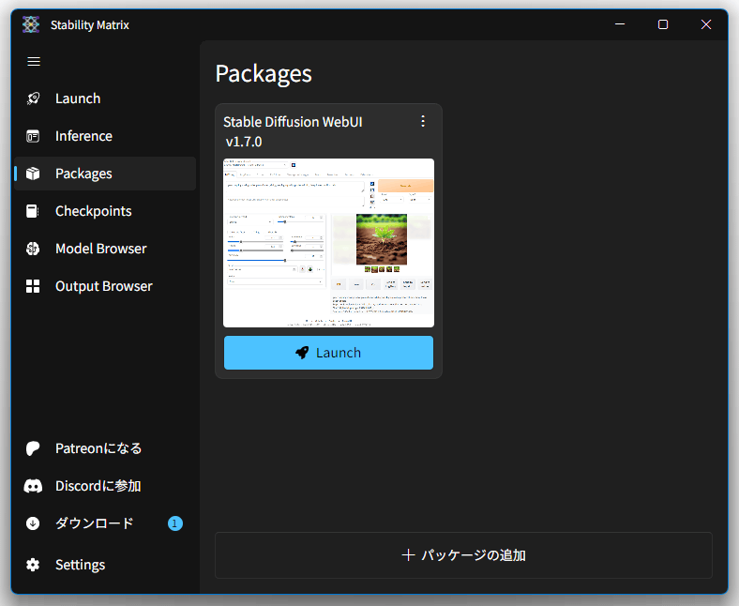This screenshot has height=606, width=739.
Task: Open the Stable Diffusion WebUI three-dot menu
Action: tap(423, 121)
